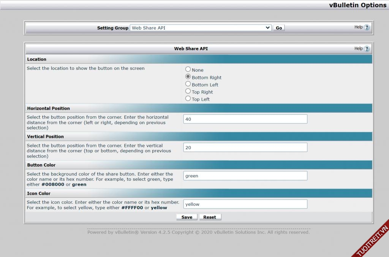Click the Help icon beside Setting Group
This screenshot has width=389, height=257.
click(367, 27)
